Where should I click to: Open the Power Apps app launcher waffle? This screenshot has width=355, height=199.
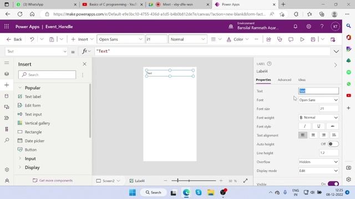point(7,27)
